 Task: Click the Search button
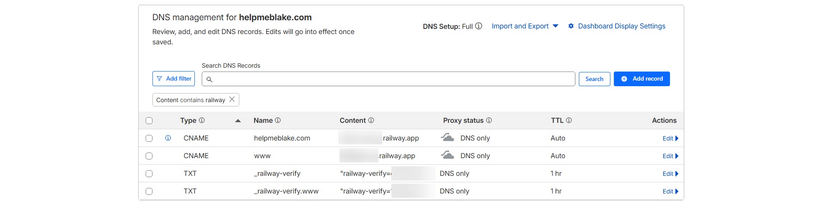[x=594, y=79]
